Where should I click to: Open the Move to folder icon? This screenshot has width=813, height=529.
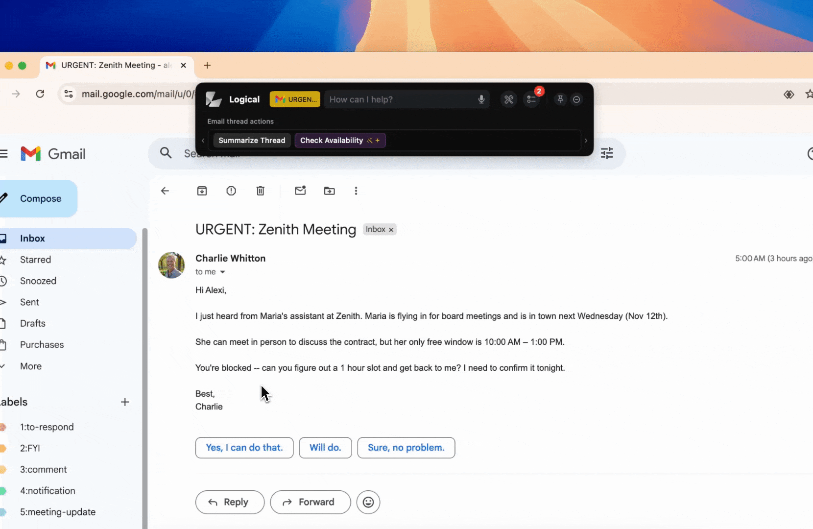[x=330, y=191]
